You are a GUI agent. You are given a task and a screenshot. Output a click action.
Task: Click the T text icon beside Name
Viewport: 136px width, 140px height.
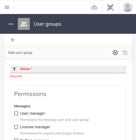pyautogui.click(x=14, y=69)
